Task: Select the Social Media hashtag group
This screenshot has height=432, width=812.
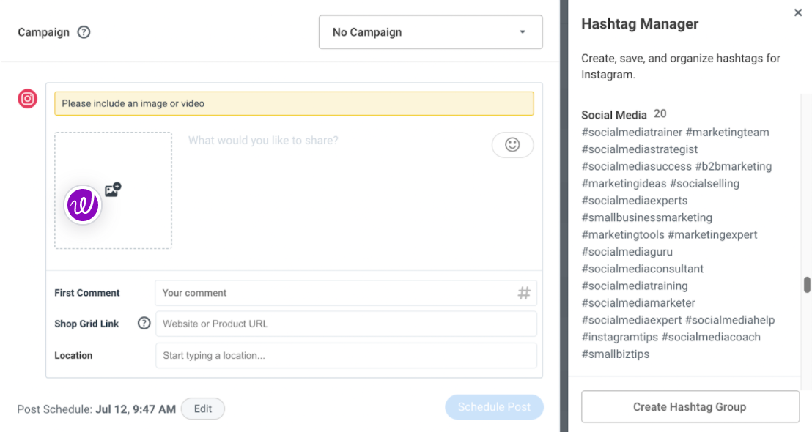Action: pos(613,114)
